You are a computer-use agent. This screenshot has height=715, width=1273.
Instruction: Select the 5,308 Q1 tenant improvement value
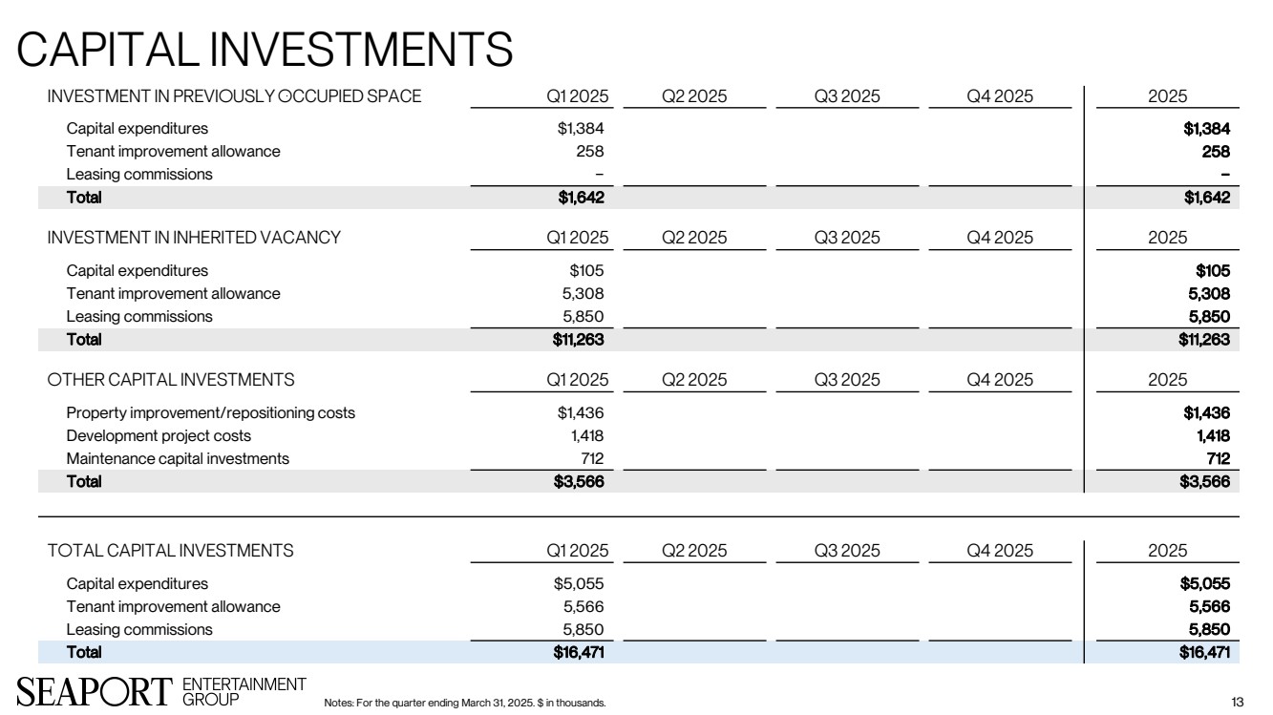pos(584,293)
